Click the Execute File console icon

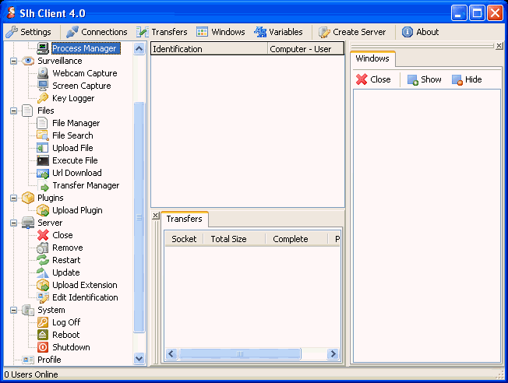[x=43, y=160]
